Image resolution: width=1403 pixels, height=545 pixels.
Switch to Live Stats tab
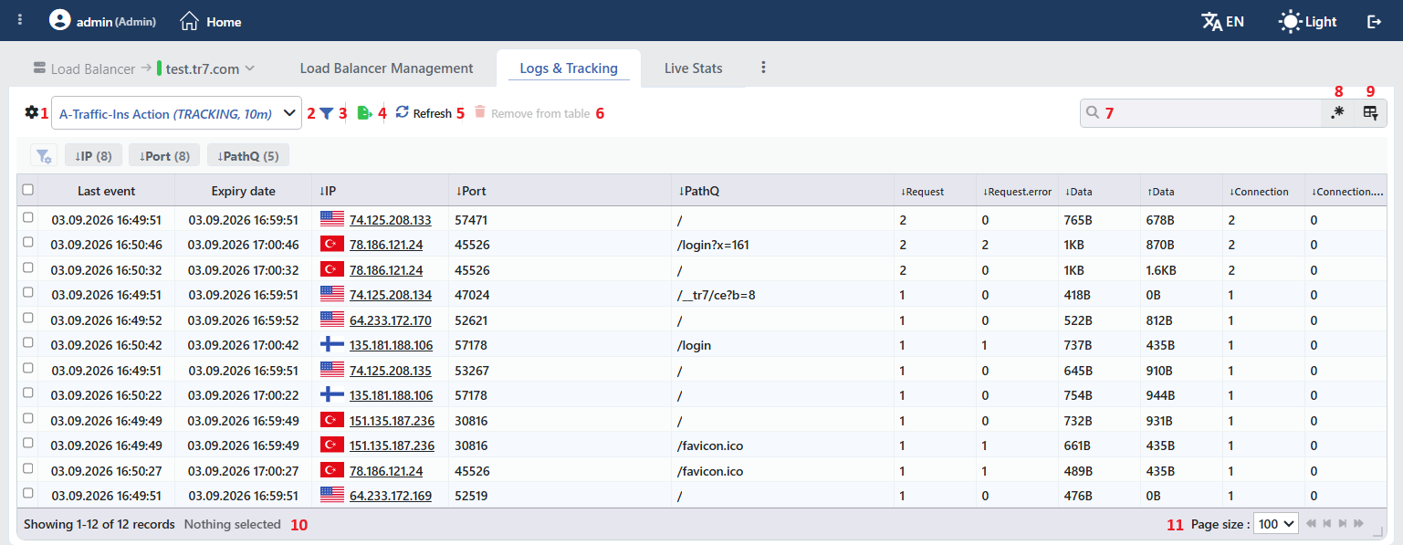pyautogui.click(x=693, y=68)
